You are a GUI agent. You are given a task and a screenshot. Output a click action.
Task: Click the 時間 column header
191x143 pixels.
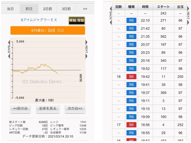(145, 7)
